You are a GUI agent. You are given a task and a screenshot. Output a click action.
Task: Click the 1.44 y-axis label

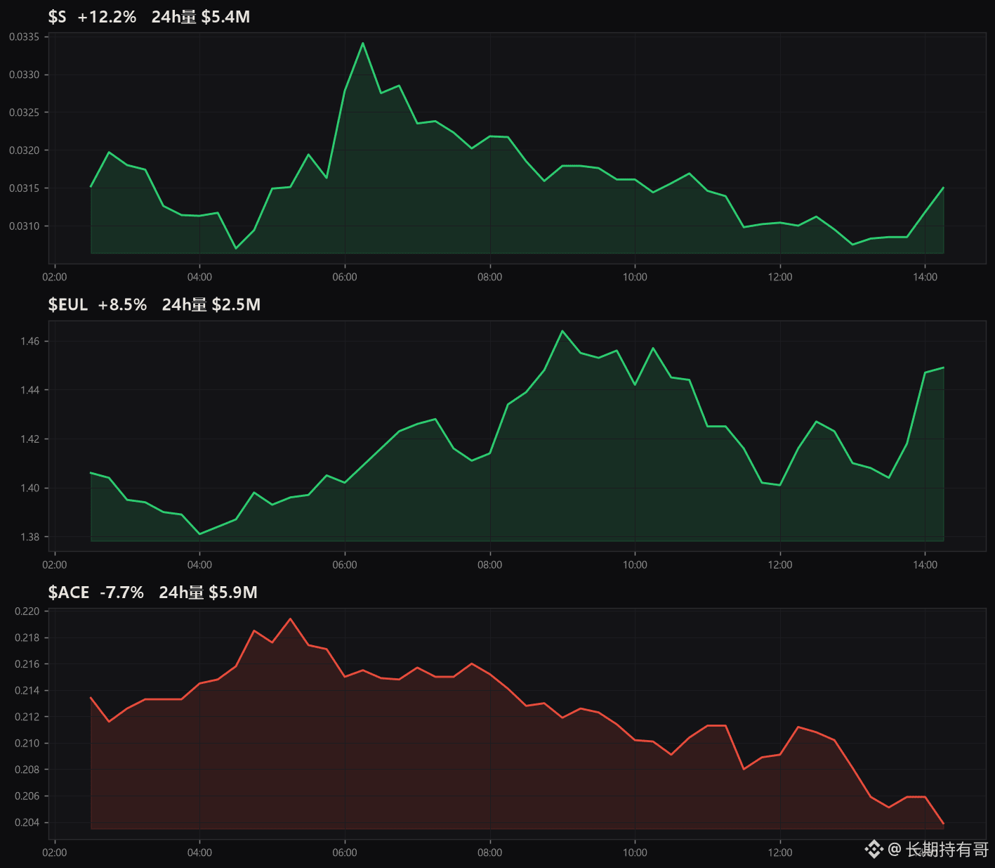coord(29,390)
